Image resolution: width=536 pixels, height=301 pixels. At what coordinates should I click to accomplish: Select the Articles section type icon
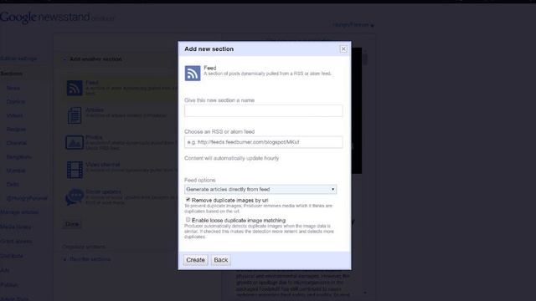pyautogui.click(x=75, y=115)
